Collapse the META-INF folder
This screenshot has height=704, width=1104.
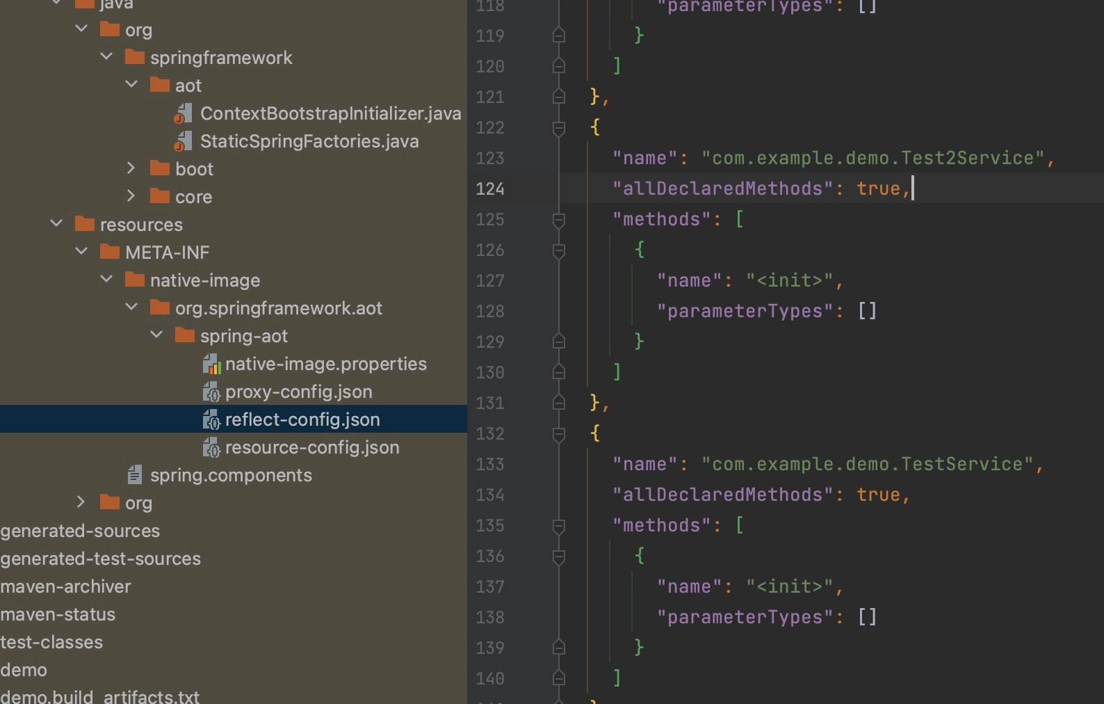point(81,251)
